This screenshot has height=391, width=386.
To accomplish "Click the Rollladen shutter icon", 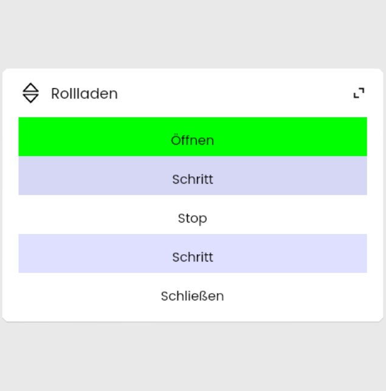I will (30, 93).
